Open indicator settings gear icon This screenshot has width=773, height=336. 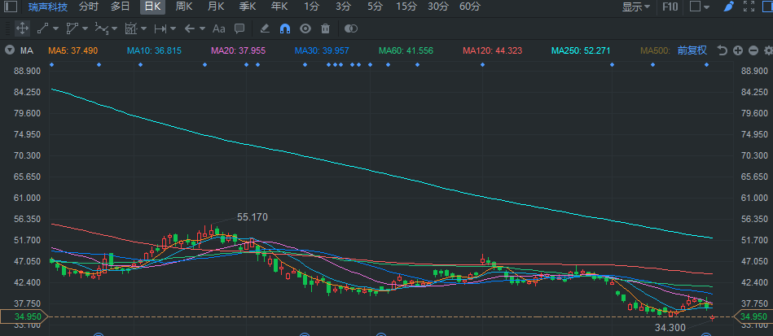click(x=768, y=50)
